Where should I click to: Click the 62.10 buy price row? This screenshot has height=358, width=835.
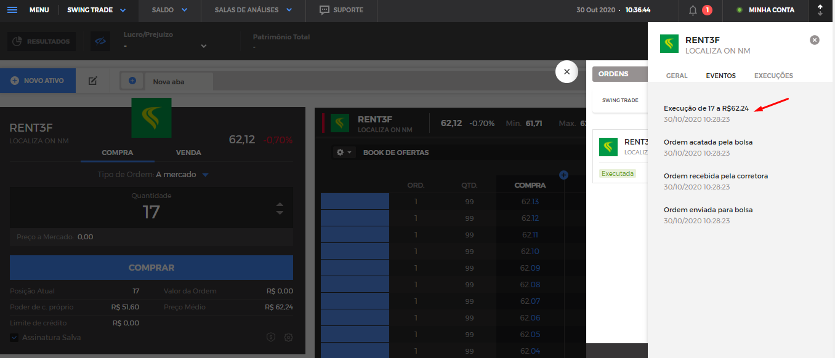coord(530,252)
